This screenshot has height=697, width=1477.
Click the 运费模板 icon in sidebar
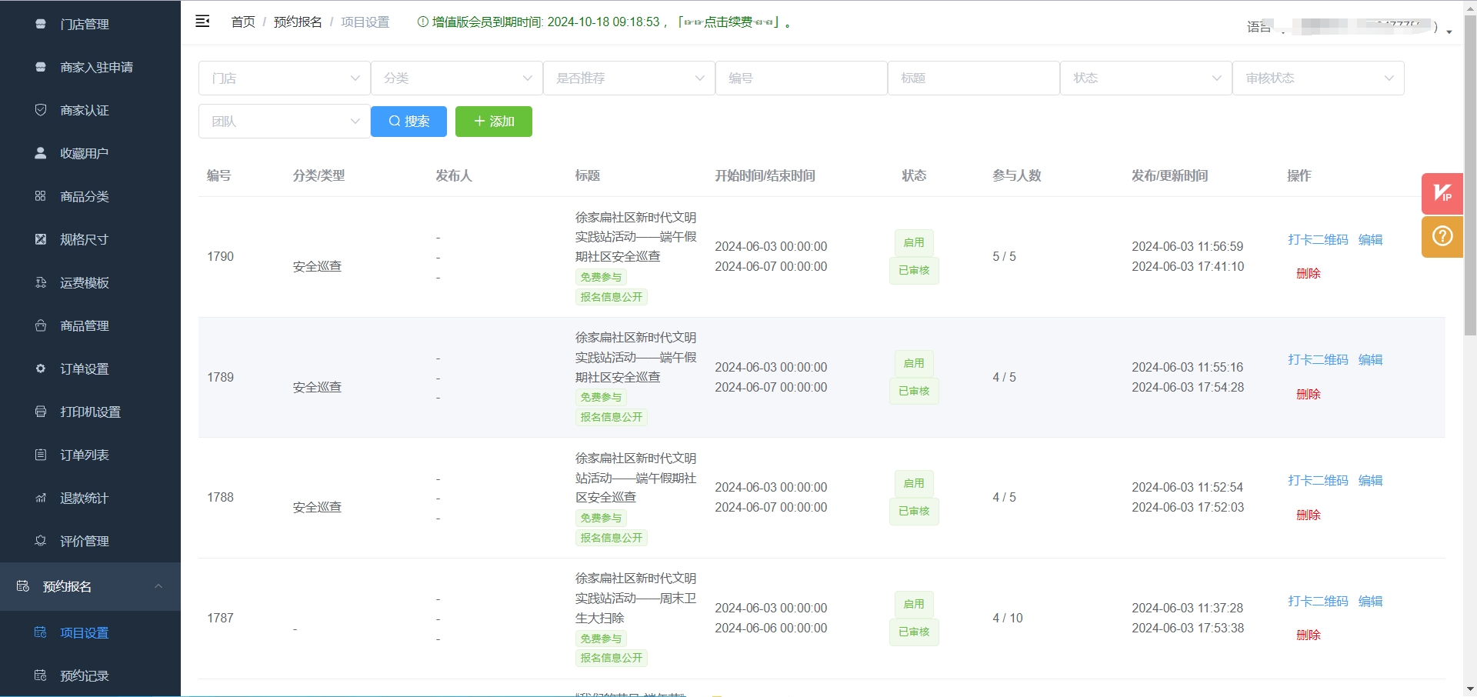point(41,282)
